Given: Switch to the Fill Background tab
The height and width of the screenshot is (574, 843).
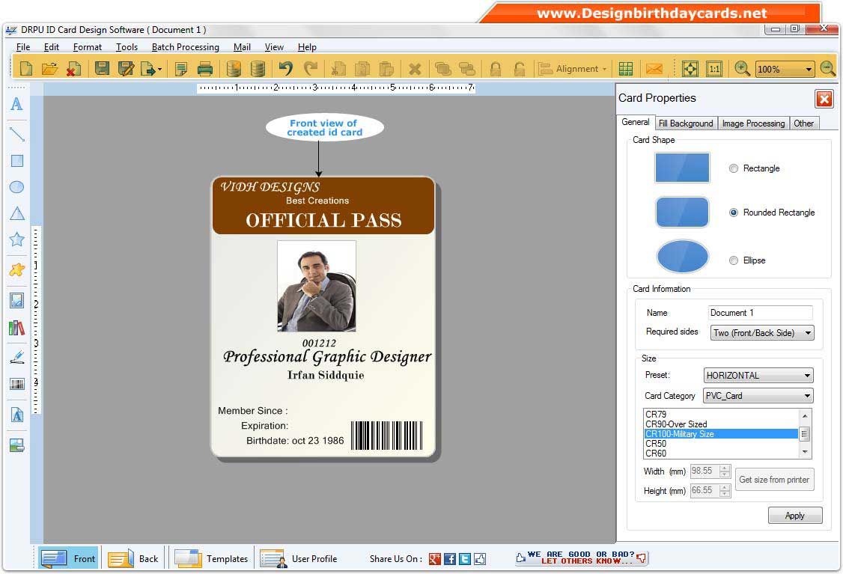Looking at the screenshot, I should coord(686,123).
